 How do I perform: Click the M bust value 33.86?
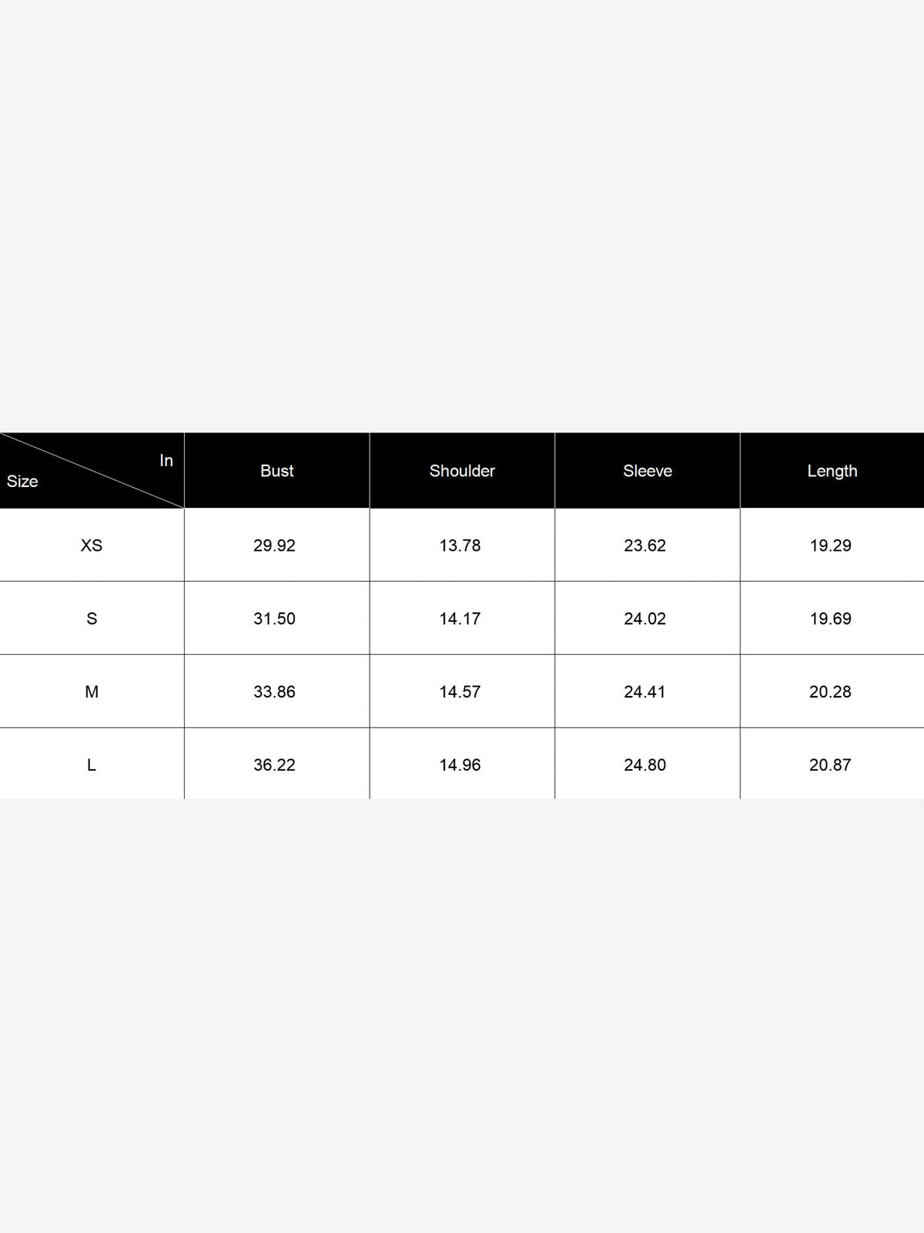click(x=275, y=692)
